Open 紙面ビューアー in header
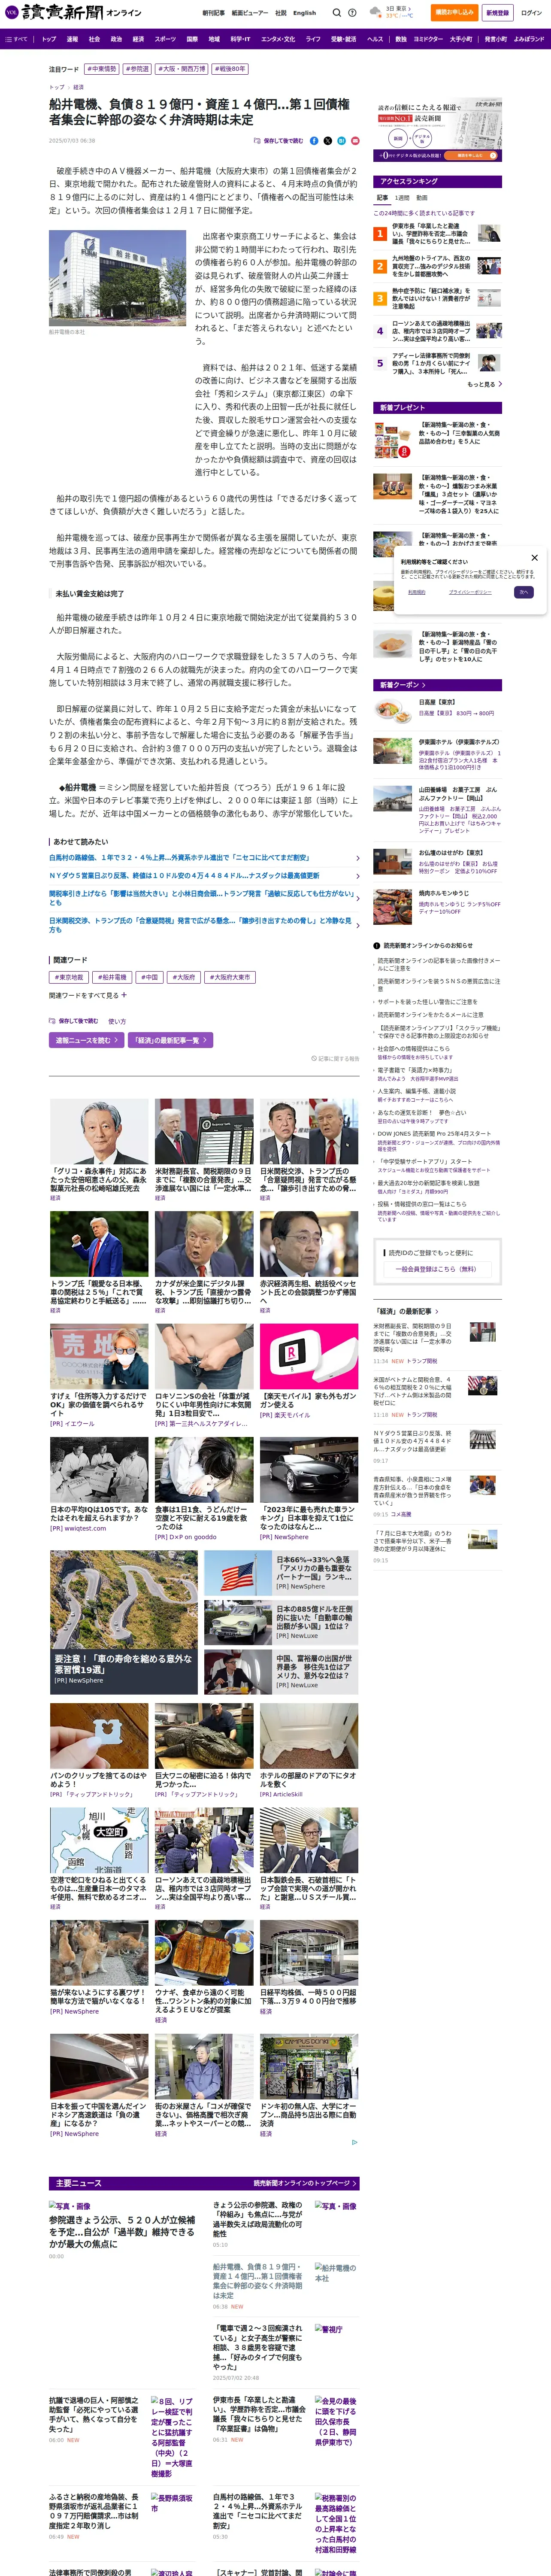 250,13
